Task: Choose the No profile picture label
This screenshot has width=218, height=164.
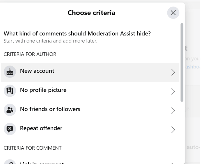Action: (43, 90)
